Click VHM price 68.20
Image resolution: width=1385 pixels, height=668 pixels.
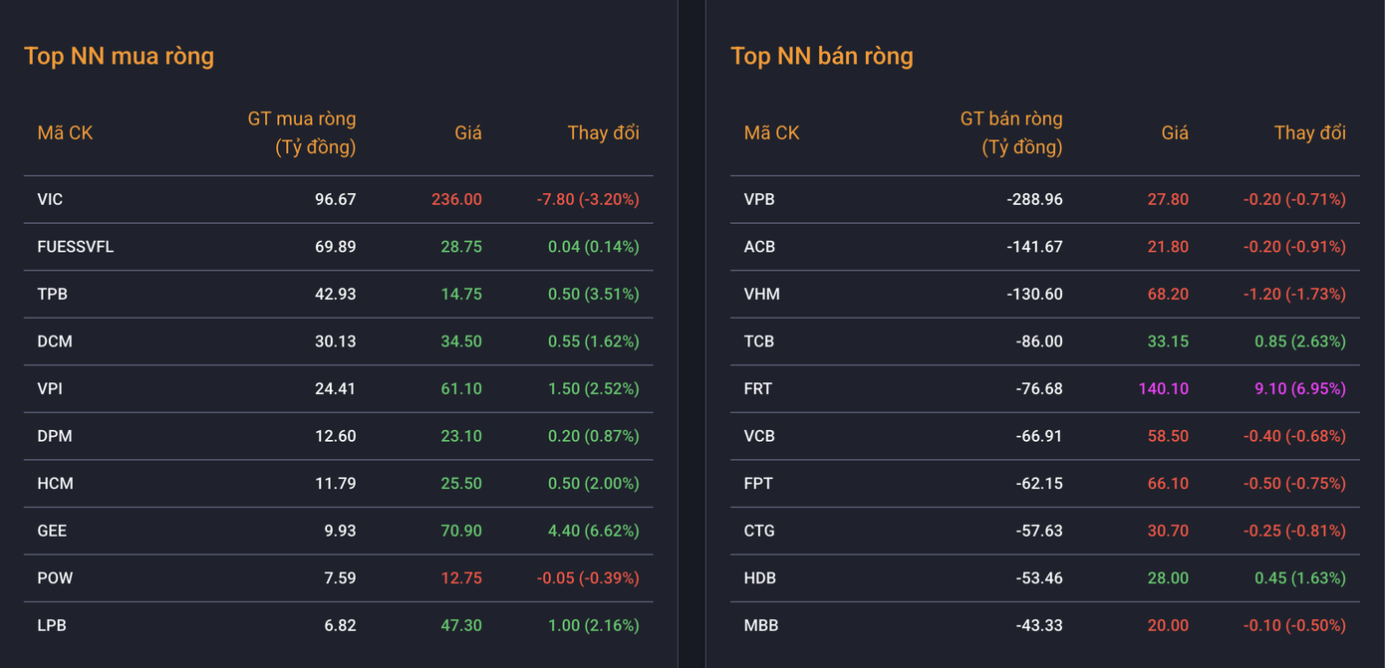point(1168,294)
